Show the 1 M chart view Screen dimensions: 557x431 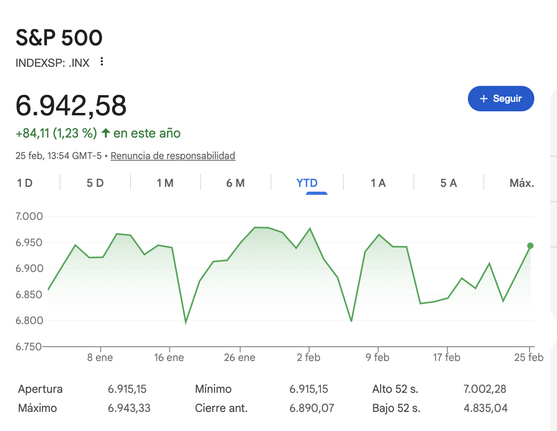coord(165,183)
